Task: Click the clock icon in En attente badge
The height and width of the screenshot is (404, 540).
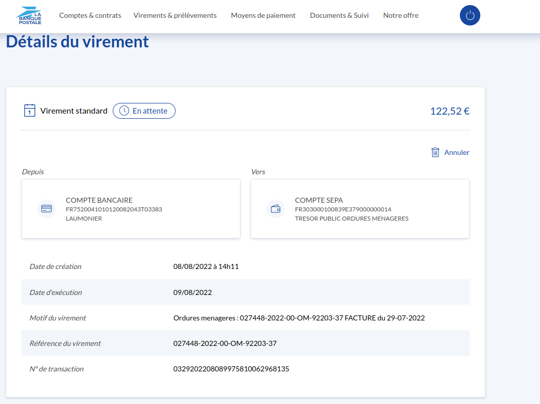Action: (124, 111)
